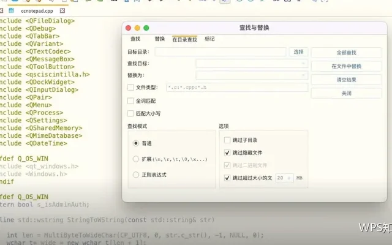Open the 在目录查找 tab
392x245 pixels.
pos(184,39)
